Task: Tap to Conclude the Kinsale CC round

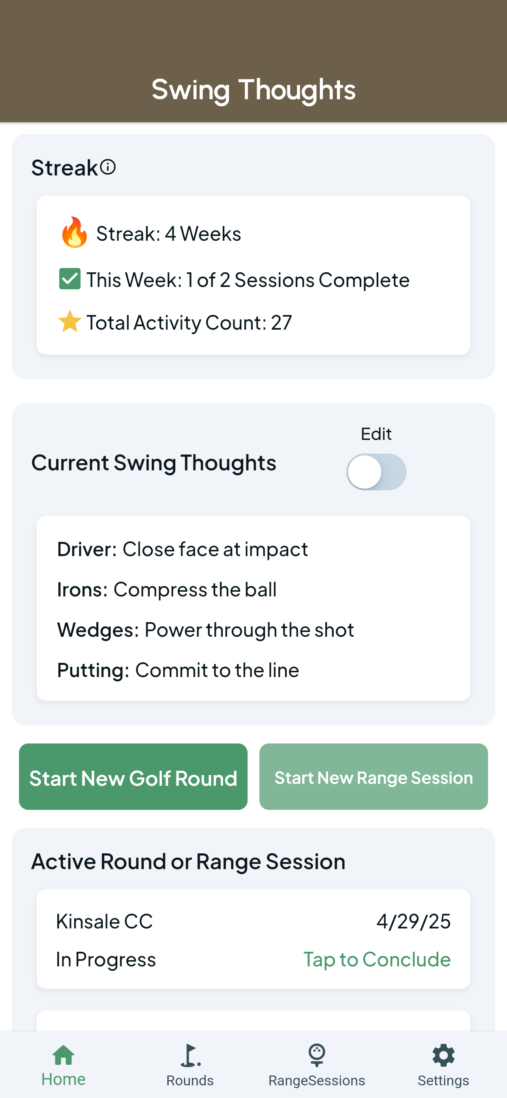Action: click(x=377, y=959)
